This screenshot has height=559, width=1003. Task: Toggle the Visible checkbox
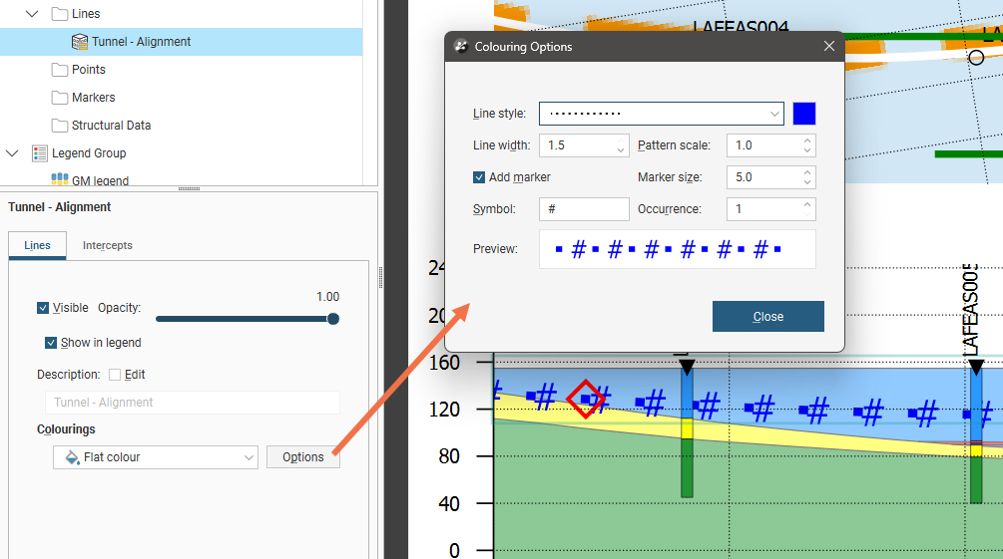point(43,308)
